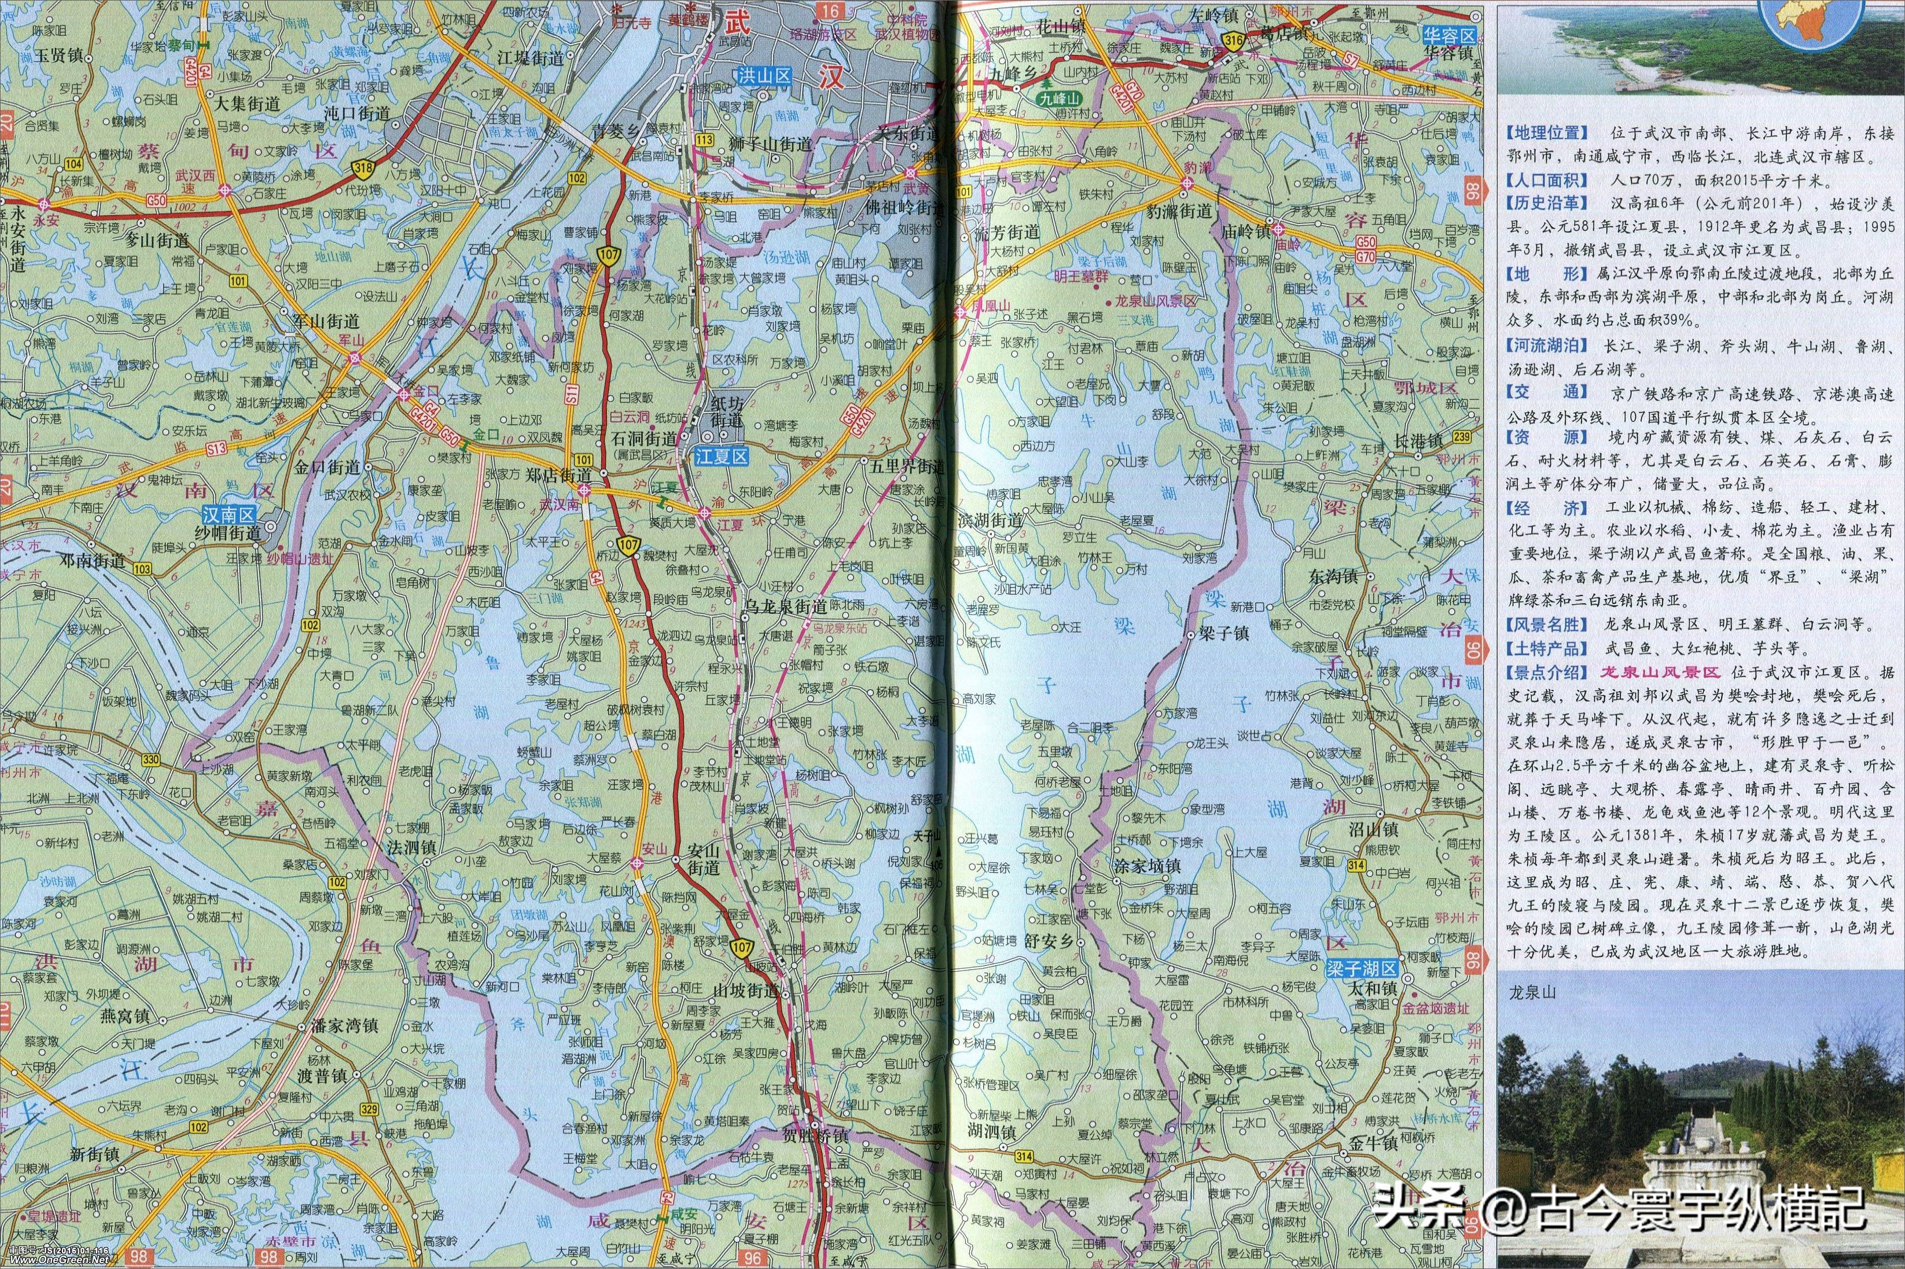Image resolution: width=1905 pixels, height=1269 pixels.
Task: Toggle the 明王墓群 landmark marker
Action: [1081, 277]
